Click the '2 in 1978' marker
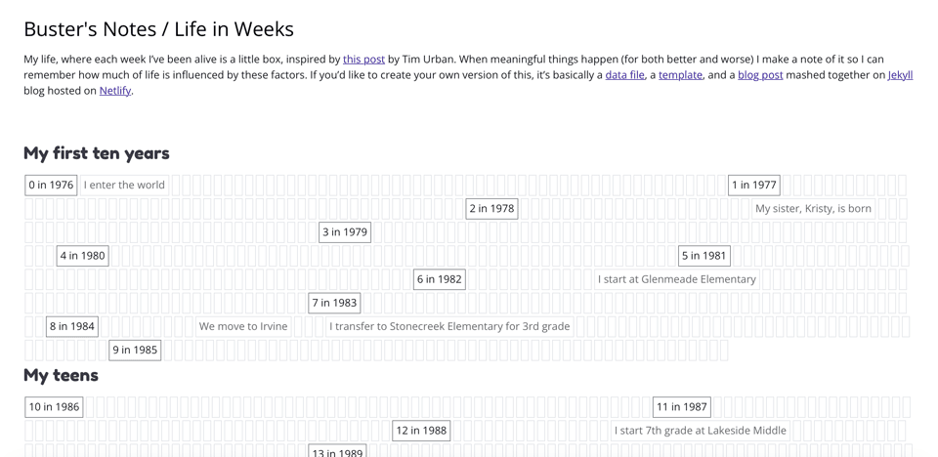Screen dimensions: 938x457 click(x=491, y=208)
